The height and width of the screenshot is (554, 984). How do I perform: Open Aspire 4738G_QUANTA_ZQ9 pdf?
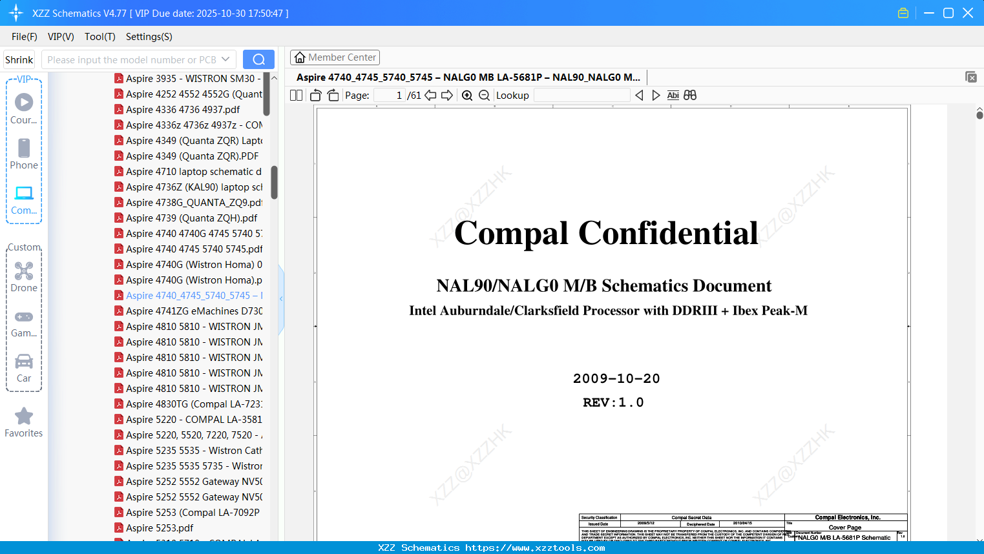(x=188, y=203)
